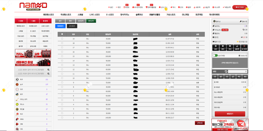Check the checkbox for row 19
Viewport: 263px width, 131px height.
pyautogui.click(x=62, y=39)
